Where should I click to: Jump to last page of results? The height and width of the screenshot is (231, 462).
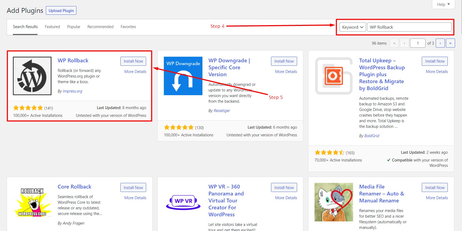[450, 43]
